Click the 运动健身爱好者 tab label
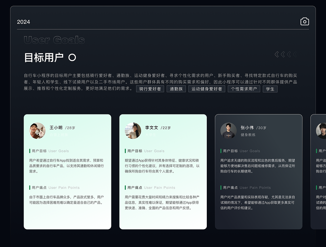 point(207,89)
